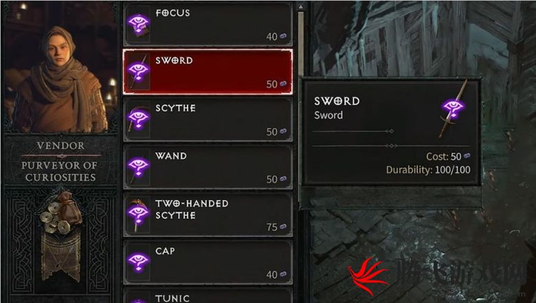Image resolution: width=536 pixels, height=303 pixels.
Task: Select the Scythe item icon
Action: coord(138,119)
